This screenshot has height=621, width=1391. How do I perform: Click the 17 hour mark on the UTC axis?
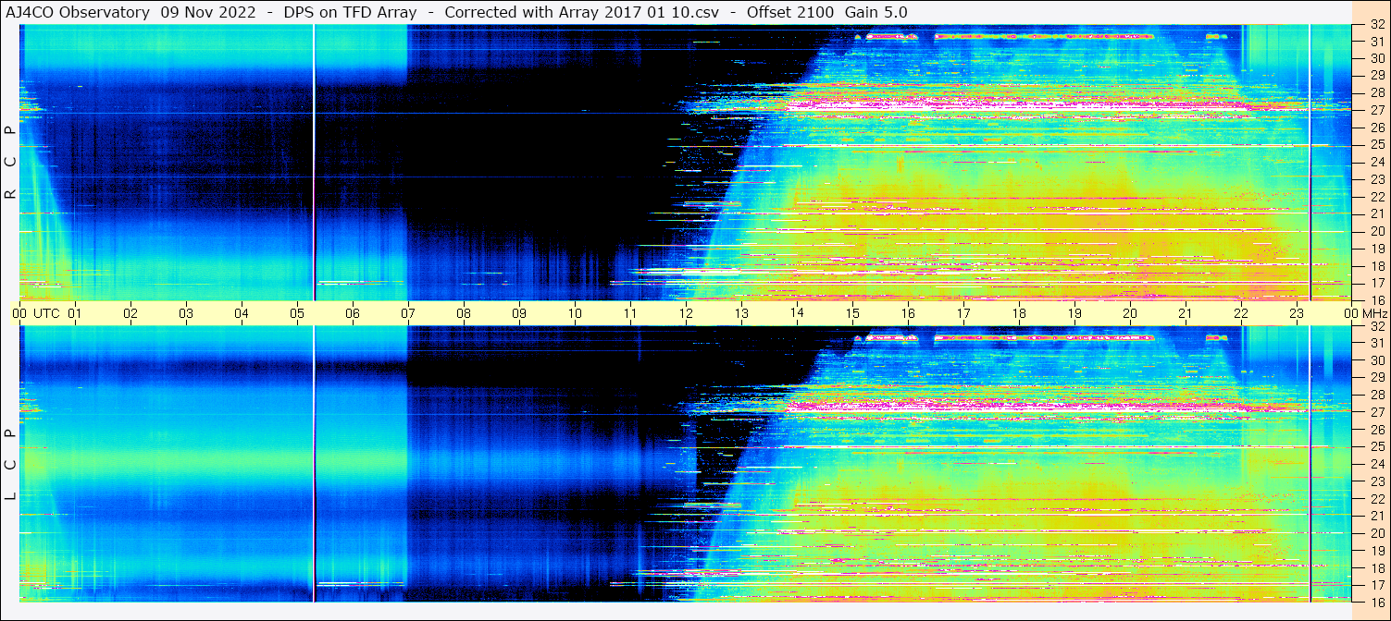[x=963, y=313]
